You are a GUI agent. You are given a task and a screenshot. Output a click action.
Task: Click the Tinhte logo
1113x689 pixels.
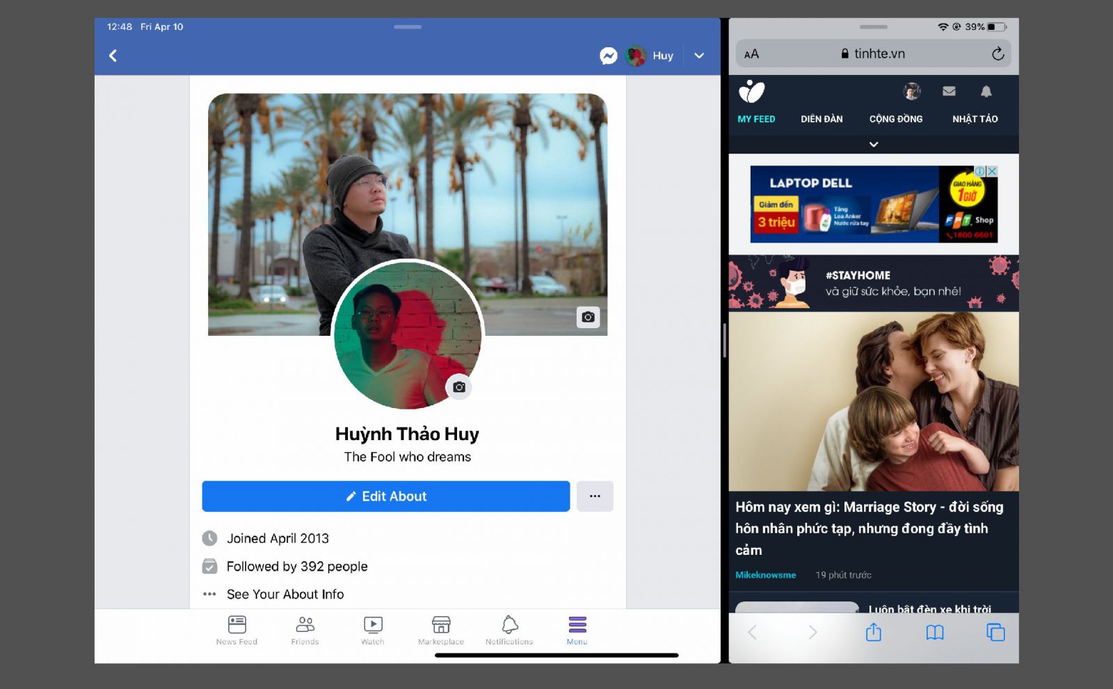point(752,92)
